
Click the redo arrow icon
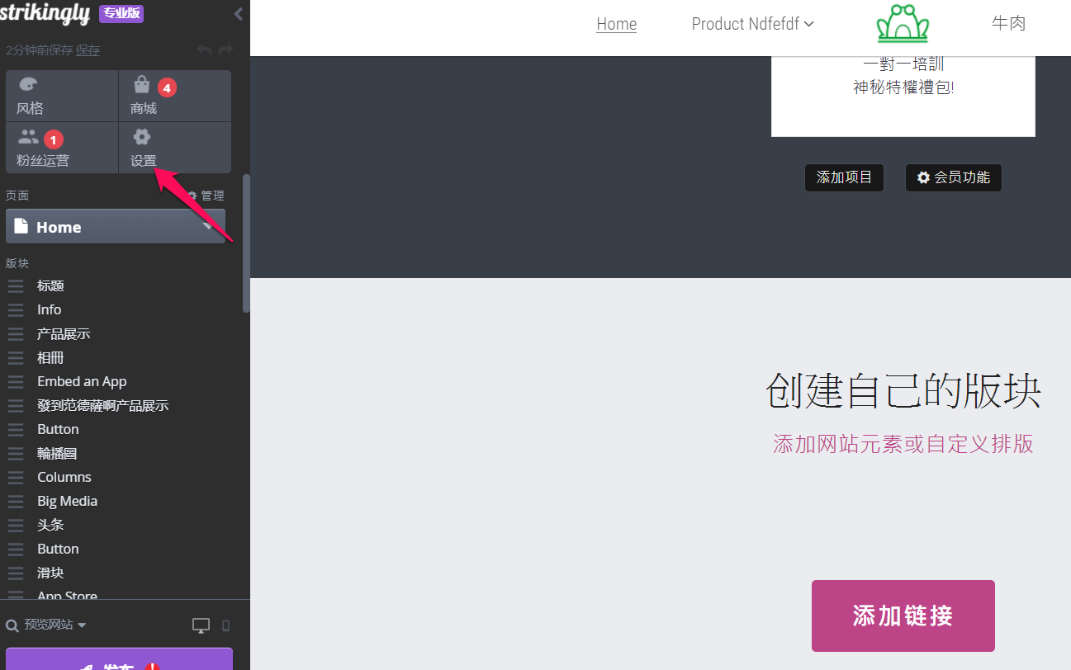[226, 50]
